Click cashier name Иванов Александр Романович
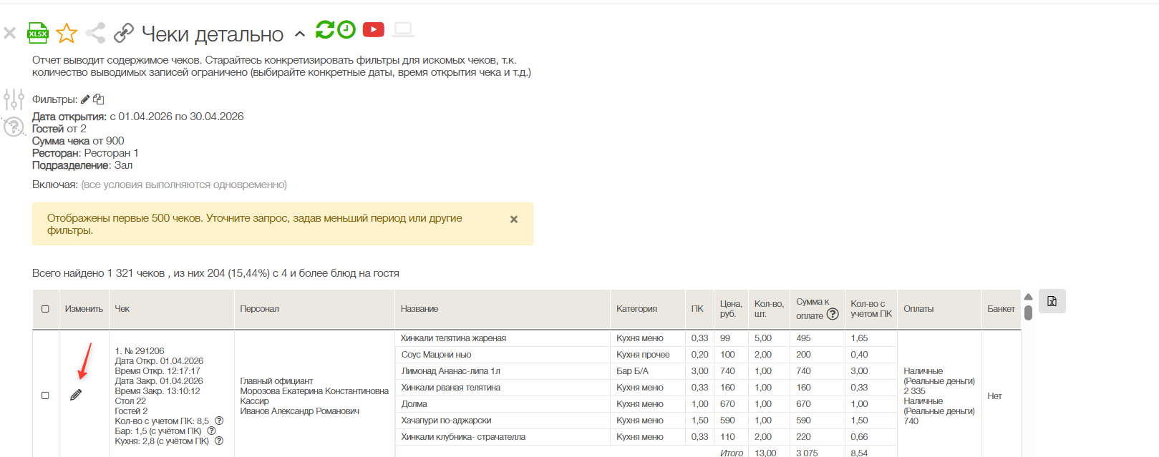The image size is (1159, 457). (x=299, y=411)
